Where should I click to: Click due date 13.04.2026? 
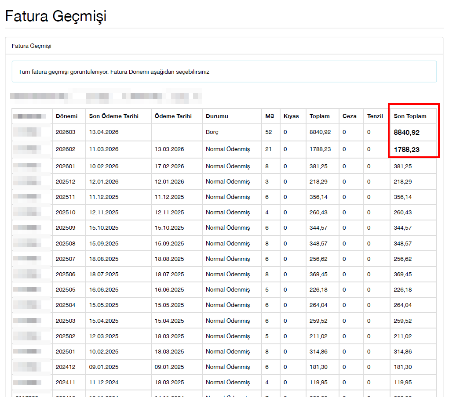point(104,132)
